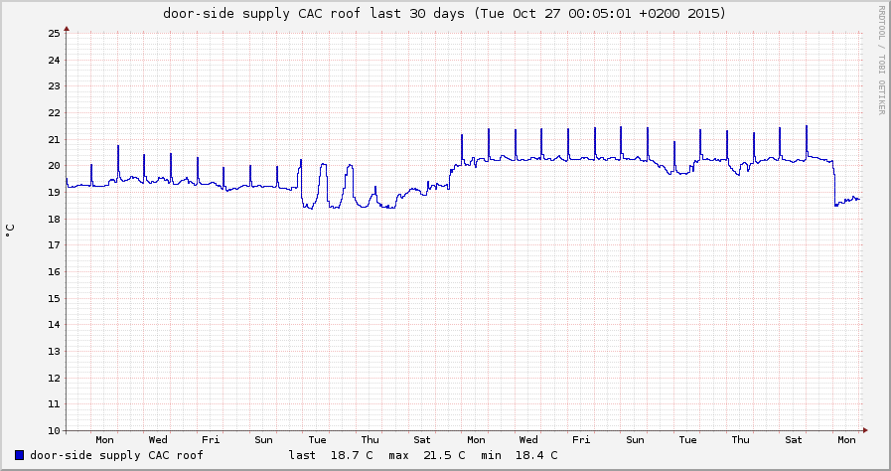Click the '°C' y-axis unit label
Screen dimensions: 891x471
pos(10,231)
